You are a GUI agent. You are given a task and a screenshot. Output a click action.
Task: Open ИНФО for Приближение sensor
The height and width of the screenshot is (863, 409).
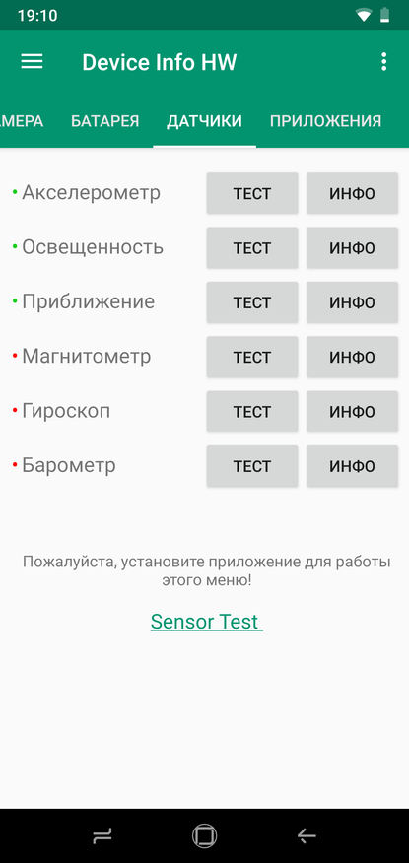352,302
